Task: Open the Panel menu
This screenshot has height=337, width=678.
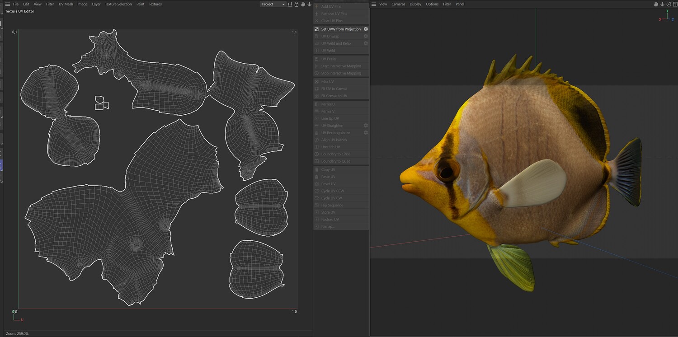Action: pyautogui.click(x=460, y=4)
